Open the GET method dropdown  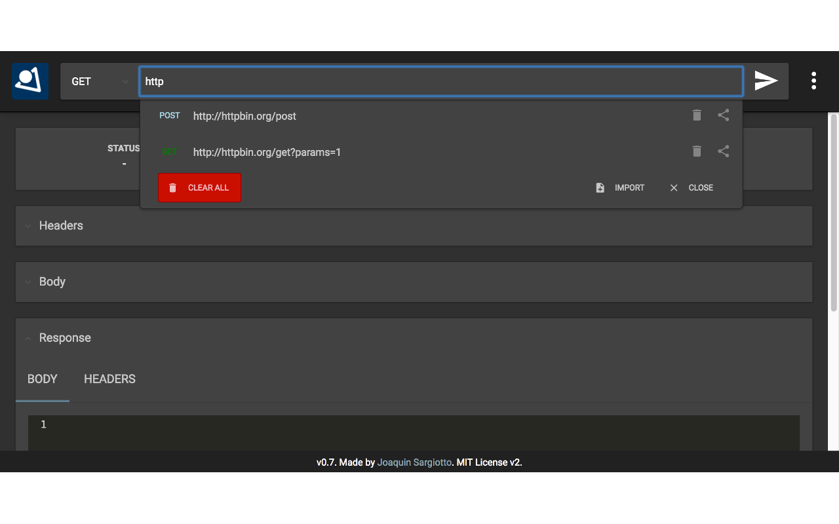[x=100, y=81]
